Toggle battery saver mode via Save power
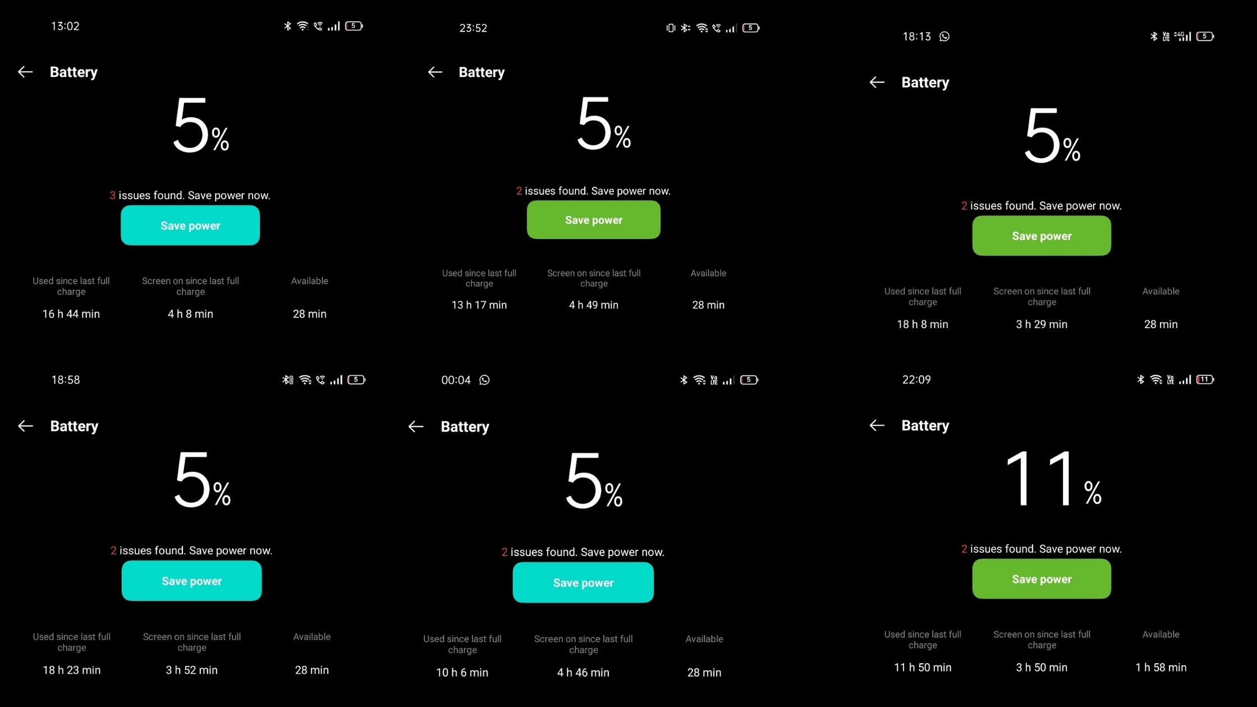 pos(190,226)
